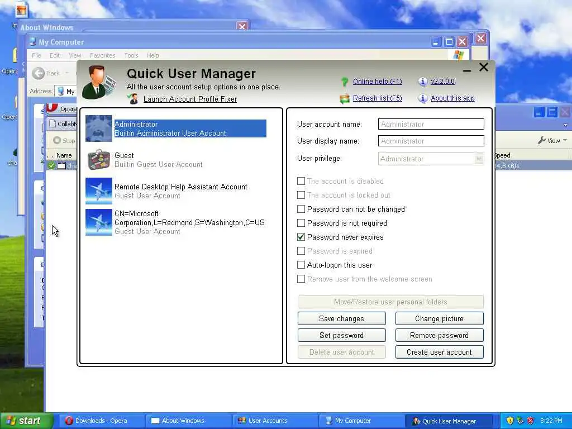572x429 pixels.
Task: Click Move/Restore user personal folders button
Action: pyautogui.click(x=390, y=302)
